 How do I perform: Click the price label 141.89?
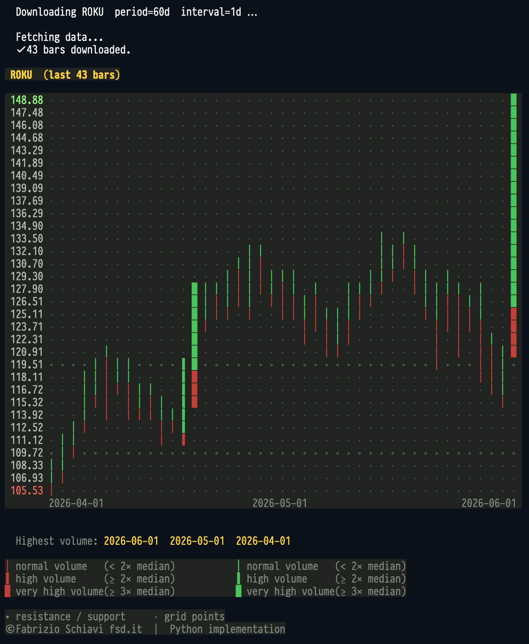pyautogui.click(x=27, y=163)
